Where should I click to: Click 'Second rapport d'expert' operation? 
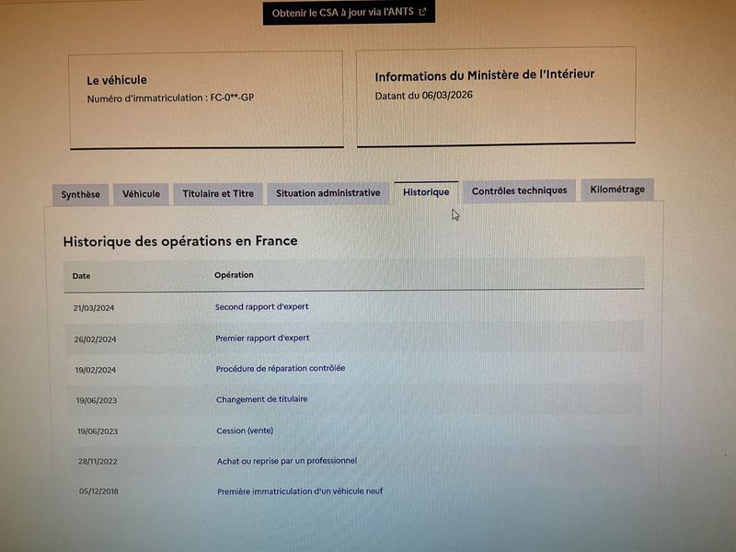[261, 306]
